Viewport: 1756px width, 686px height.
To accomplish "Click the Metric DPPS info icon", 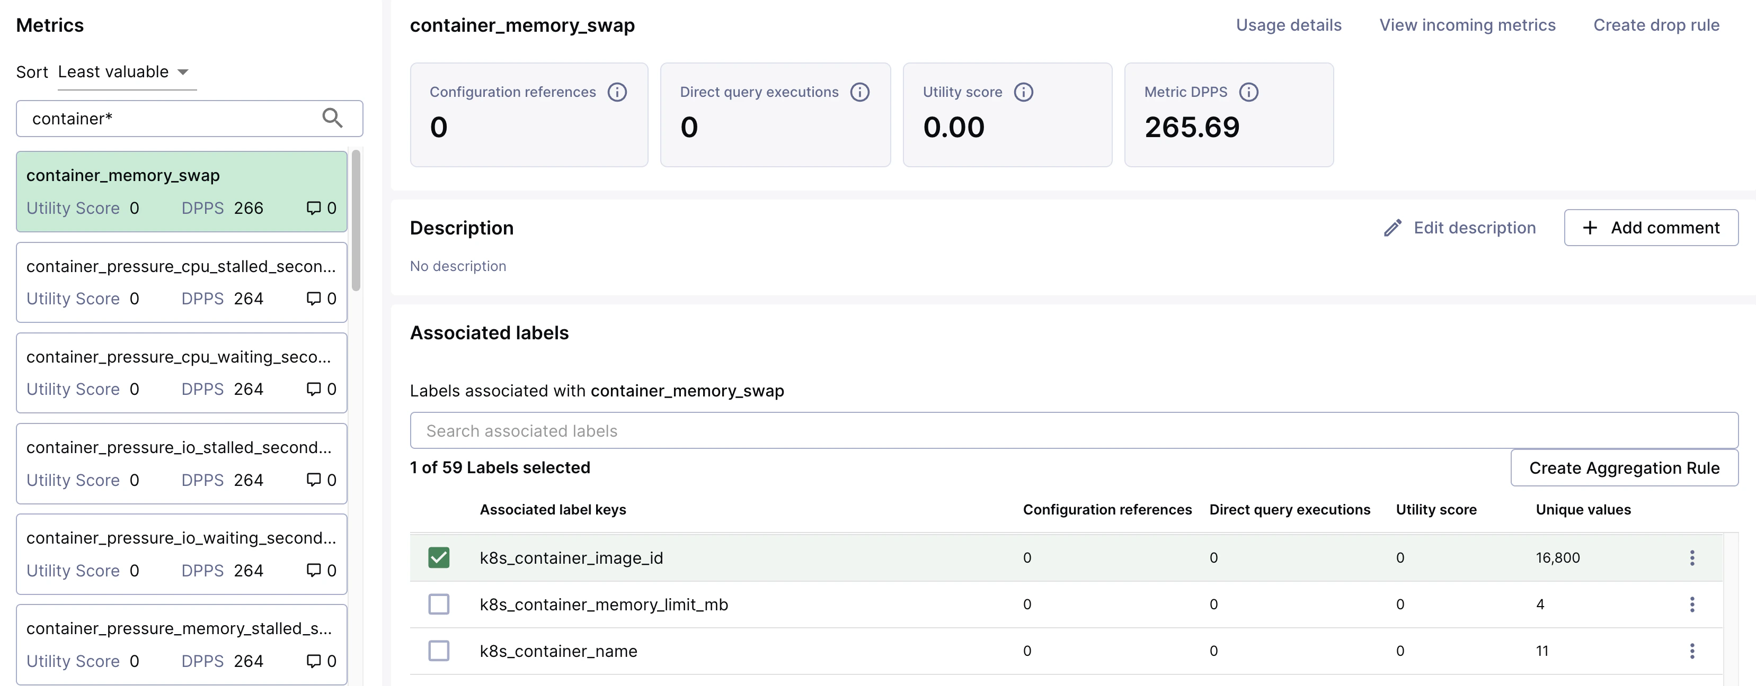I will [x=1248, y=92].
